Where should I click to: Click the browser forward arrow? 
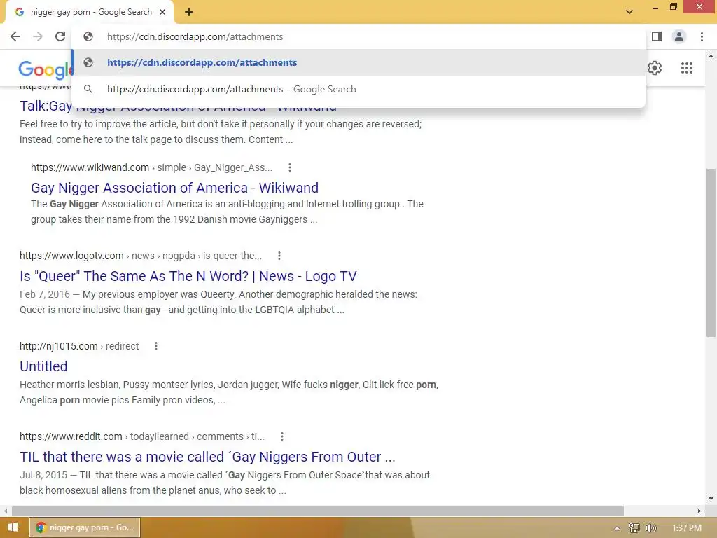point(38,36)
